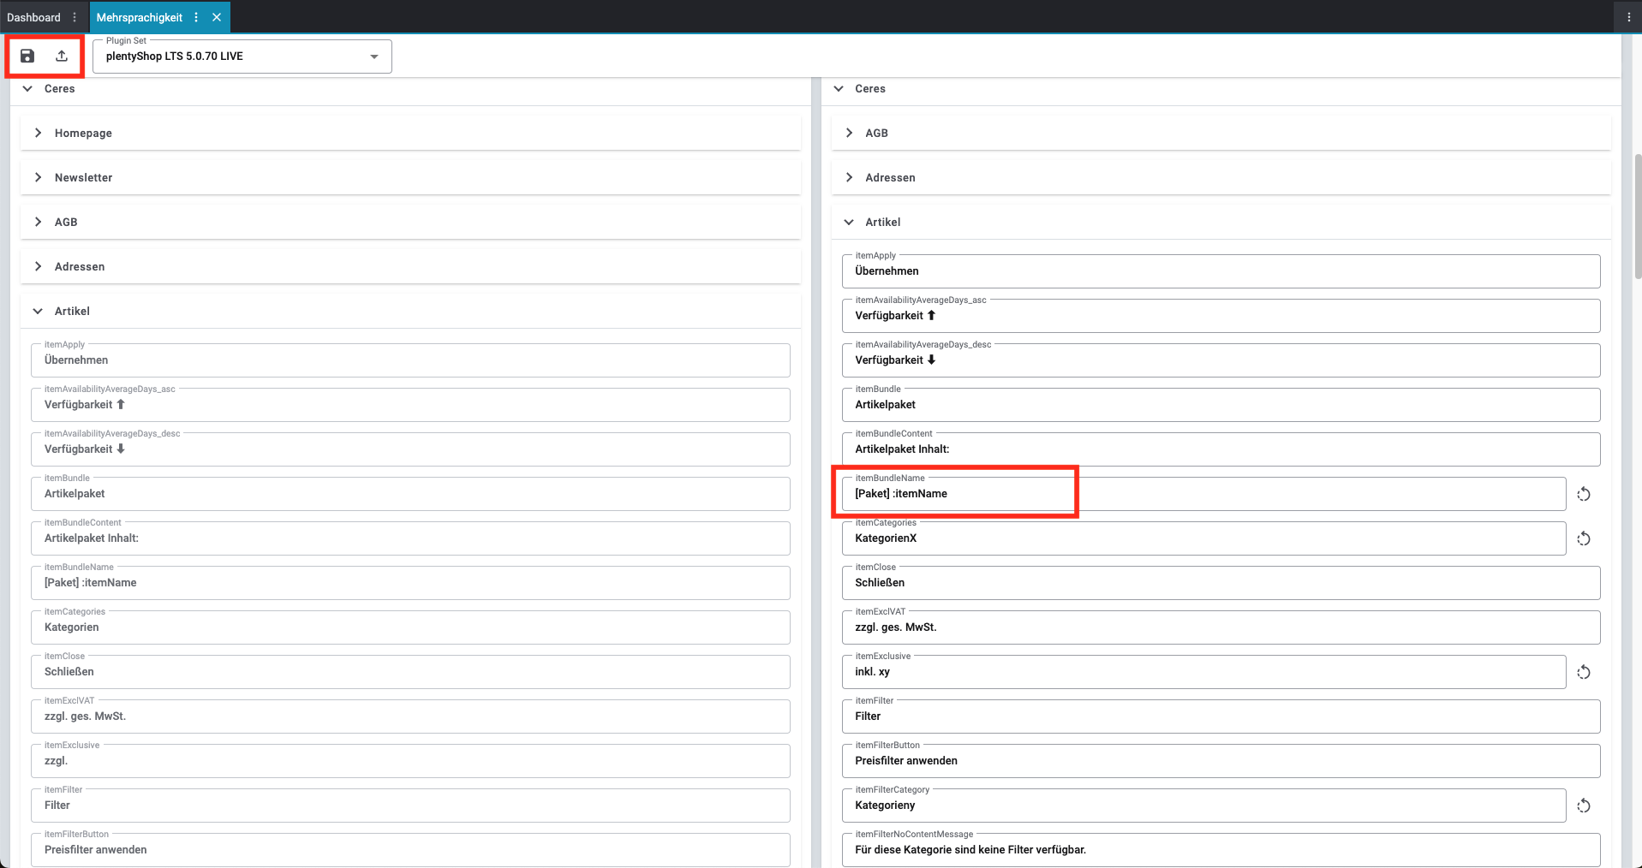Close the Mehrsprachigkeit tab
Image resolution: width=1642 pixels, height=868 pixels.
point(217,17)
